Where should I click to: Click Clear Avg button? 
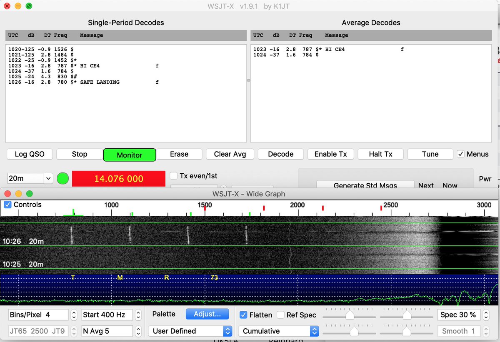tap(230, 154)
